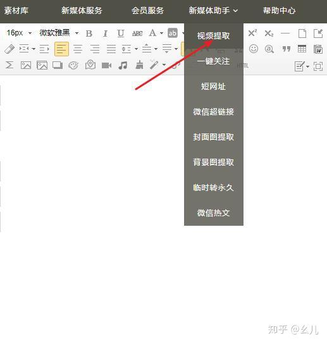Click the edit note pencil icon

click(300, 66)
